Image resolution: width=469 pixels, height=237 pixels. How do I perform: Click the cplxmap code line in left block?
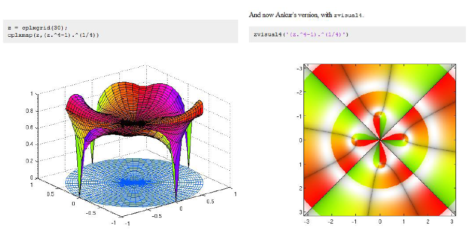point(53,35)
